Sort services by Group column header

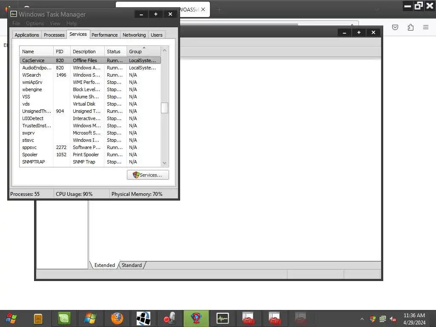tap(143, 52)
